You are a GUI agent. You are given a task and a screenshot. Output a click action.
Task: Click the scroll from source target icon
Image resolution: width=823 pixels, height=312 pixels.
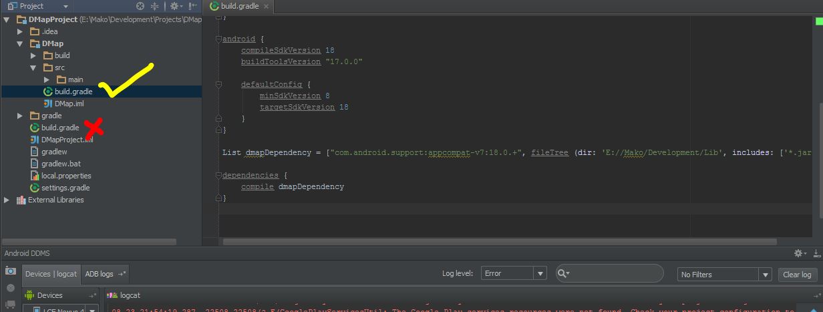(x=140, y=6)
